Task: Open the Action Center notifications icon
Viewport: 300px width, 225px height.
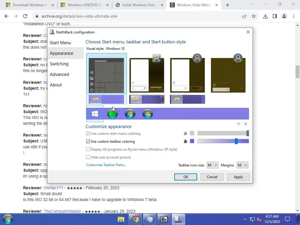Action: click(x=287, y=219)
